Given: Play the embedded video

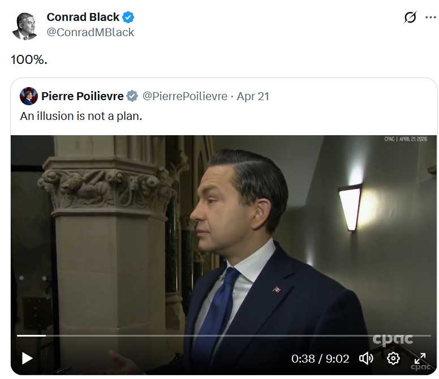Looking at the screenshot, I should (27, 358).
